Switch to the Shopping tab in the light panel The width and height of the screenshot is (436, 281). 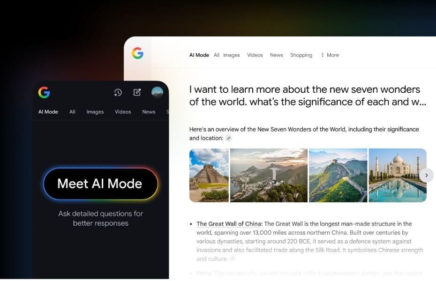301,55
